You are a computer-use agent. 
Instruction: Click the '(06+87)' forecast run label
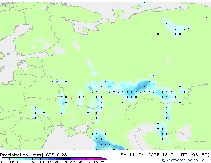(x=200, y=155)
